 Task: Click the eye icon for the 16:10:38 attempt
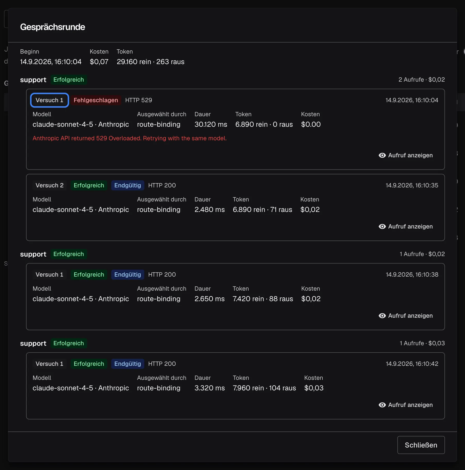tap(382, 315)
